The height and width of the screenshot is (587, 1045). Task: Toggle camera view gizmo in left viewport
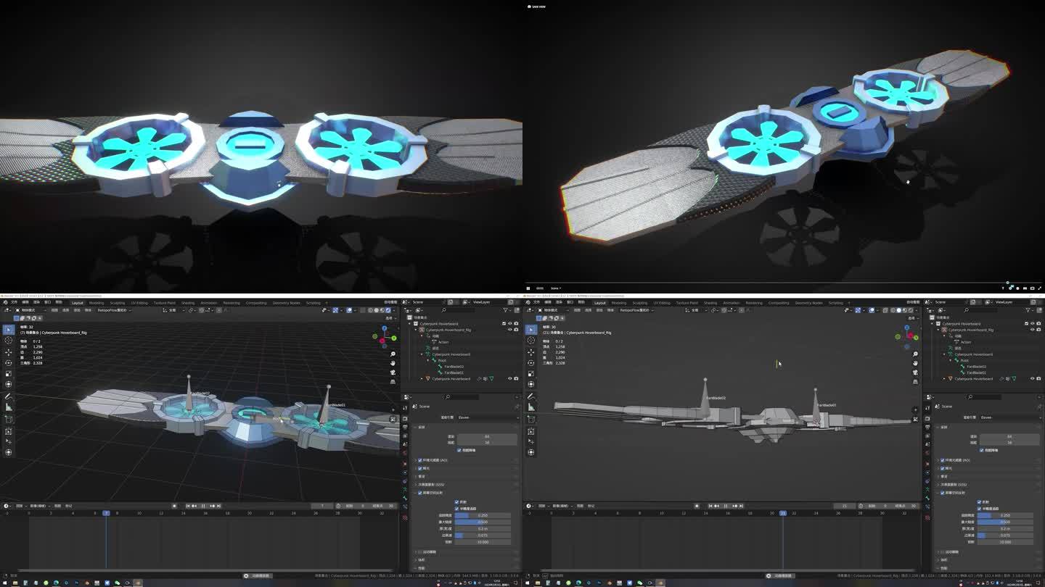tap(393, 372)
